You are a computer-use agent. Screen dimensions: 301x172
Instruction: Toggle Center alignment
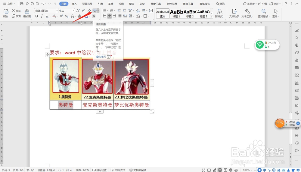pos(109,16)
